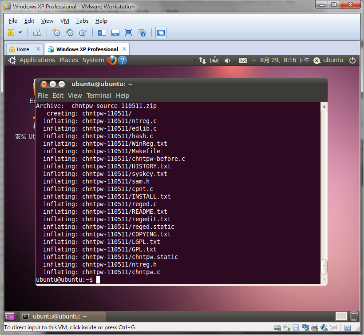The height and width of the screenshot is (335, 364).
Task: Open VMware Help menu
Action: (x=101, y=21)
